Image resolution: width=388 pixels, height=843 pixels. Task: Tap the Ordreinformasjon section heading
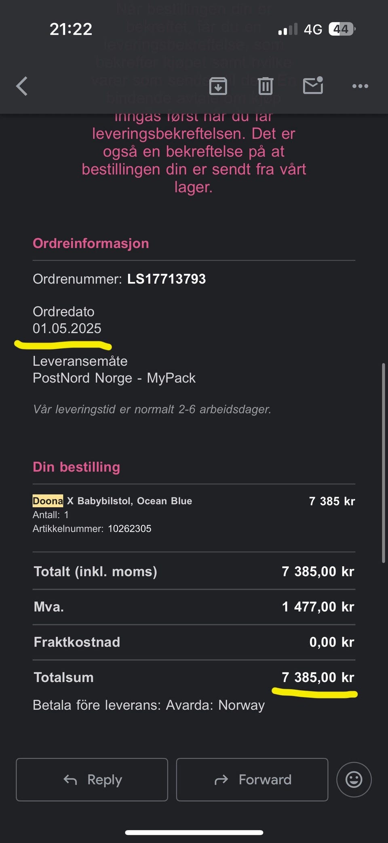91,243
